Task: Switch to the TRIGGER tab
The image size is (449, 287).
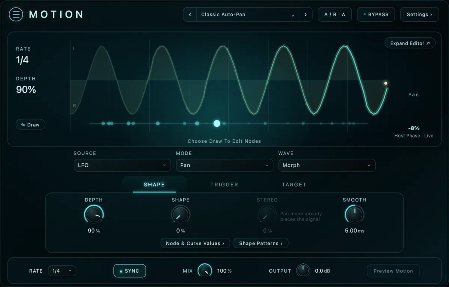Action: pyautogui.click(x=224, y=185)
